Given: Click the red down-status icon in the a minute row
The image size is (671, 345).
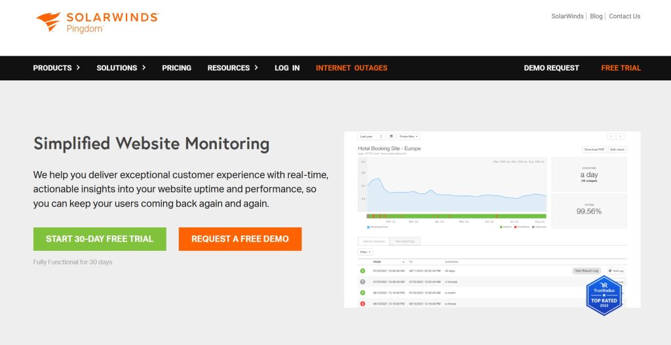Looking at the screenshot, I should 362,304.
